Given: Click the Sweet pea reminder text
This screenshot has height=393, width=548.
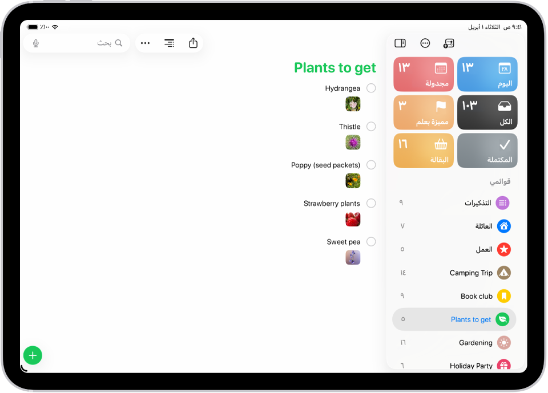Looking at the screenshot, I should [343, 242].
